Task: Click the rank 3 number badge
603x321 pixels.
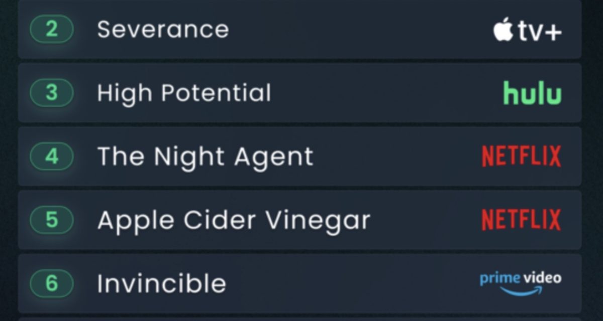Action: pos(52,93)
